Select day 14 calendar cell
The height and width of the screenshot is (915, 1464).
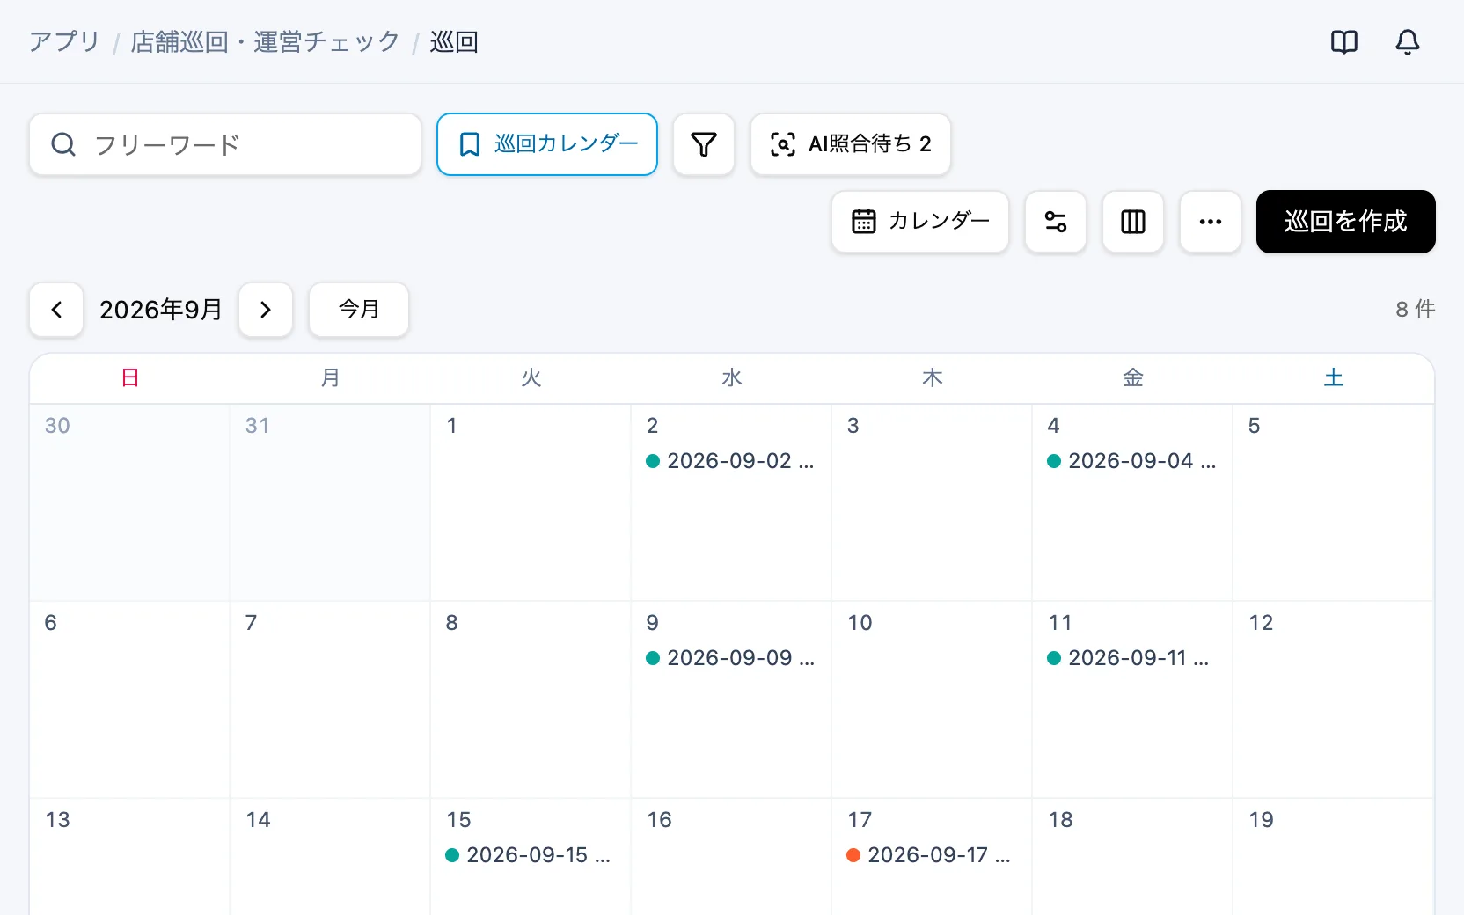330,857
